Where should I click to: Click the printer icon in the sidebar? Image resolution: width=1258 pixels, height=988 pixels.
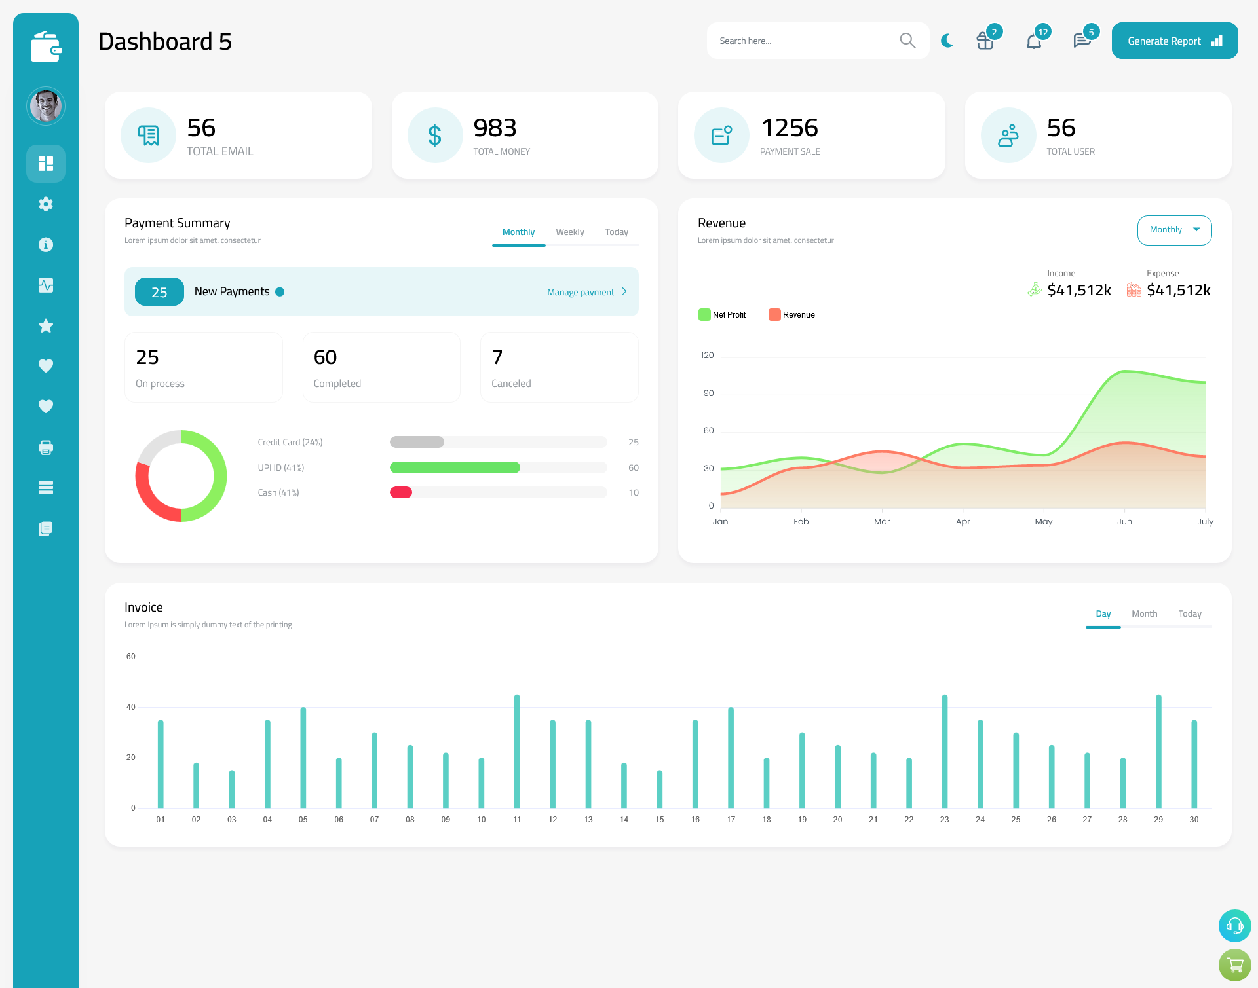tap(46, 447)
